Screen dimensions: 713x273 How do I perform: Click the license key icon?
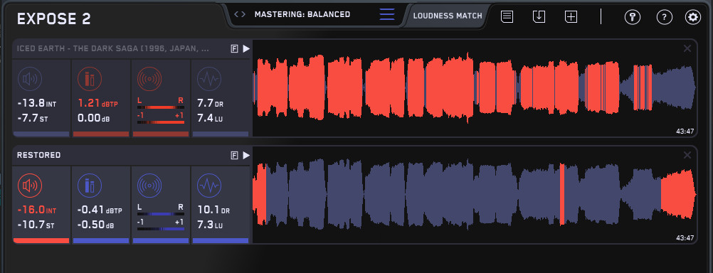click(x=632, y=17)
